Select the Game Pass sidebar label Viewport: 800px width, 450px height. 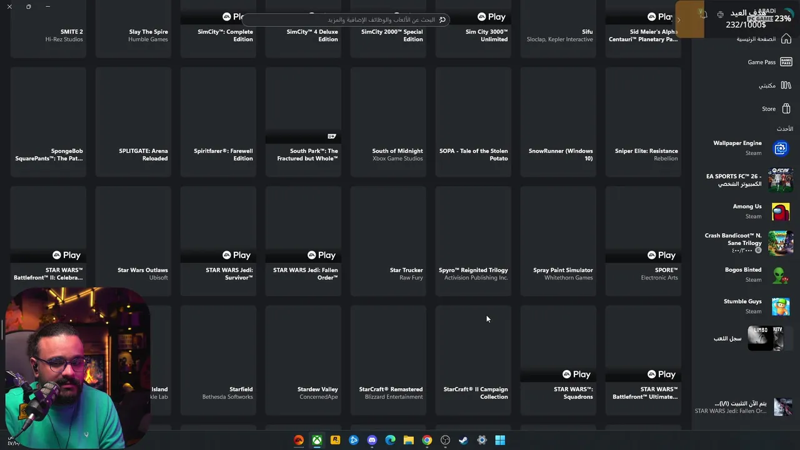coord(761,62)
